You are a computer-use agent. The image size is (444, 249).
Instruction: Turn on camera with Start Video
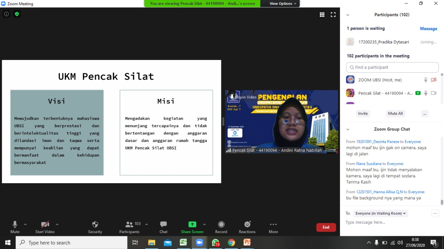coord(45,227)
